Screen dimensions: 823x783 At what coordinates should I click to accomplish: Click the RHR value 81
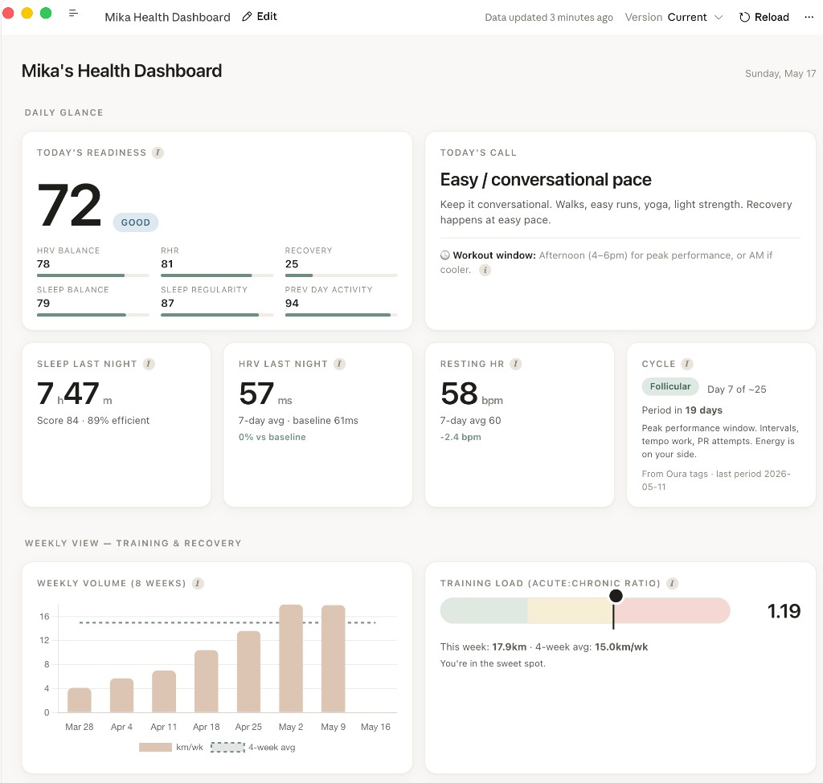pyautogui.click(x=167, y=263)
